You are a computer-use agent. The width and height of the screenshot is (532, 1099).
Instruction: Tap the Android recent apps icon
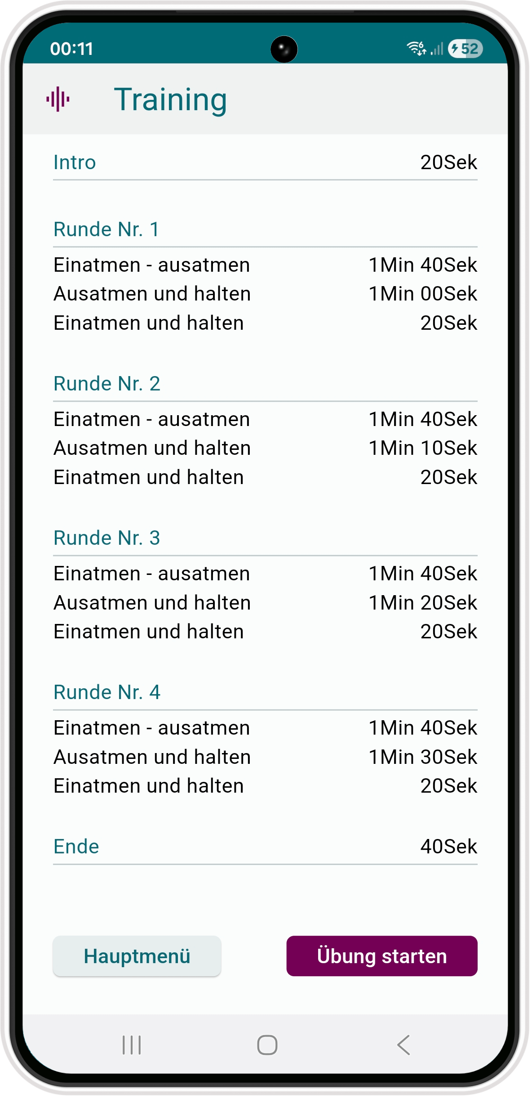132,1045
